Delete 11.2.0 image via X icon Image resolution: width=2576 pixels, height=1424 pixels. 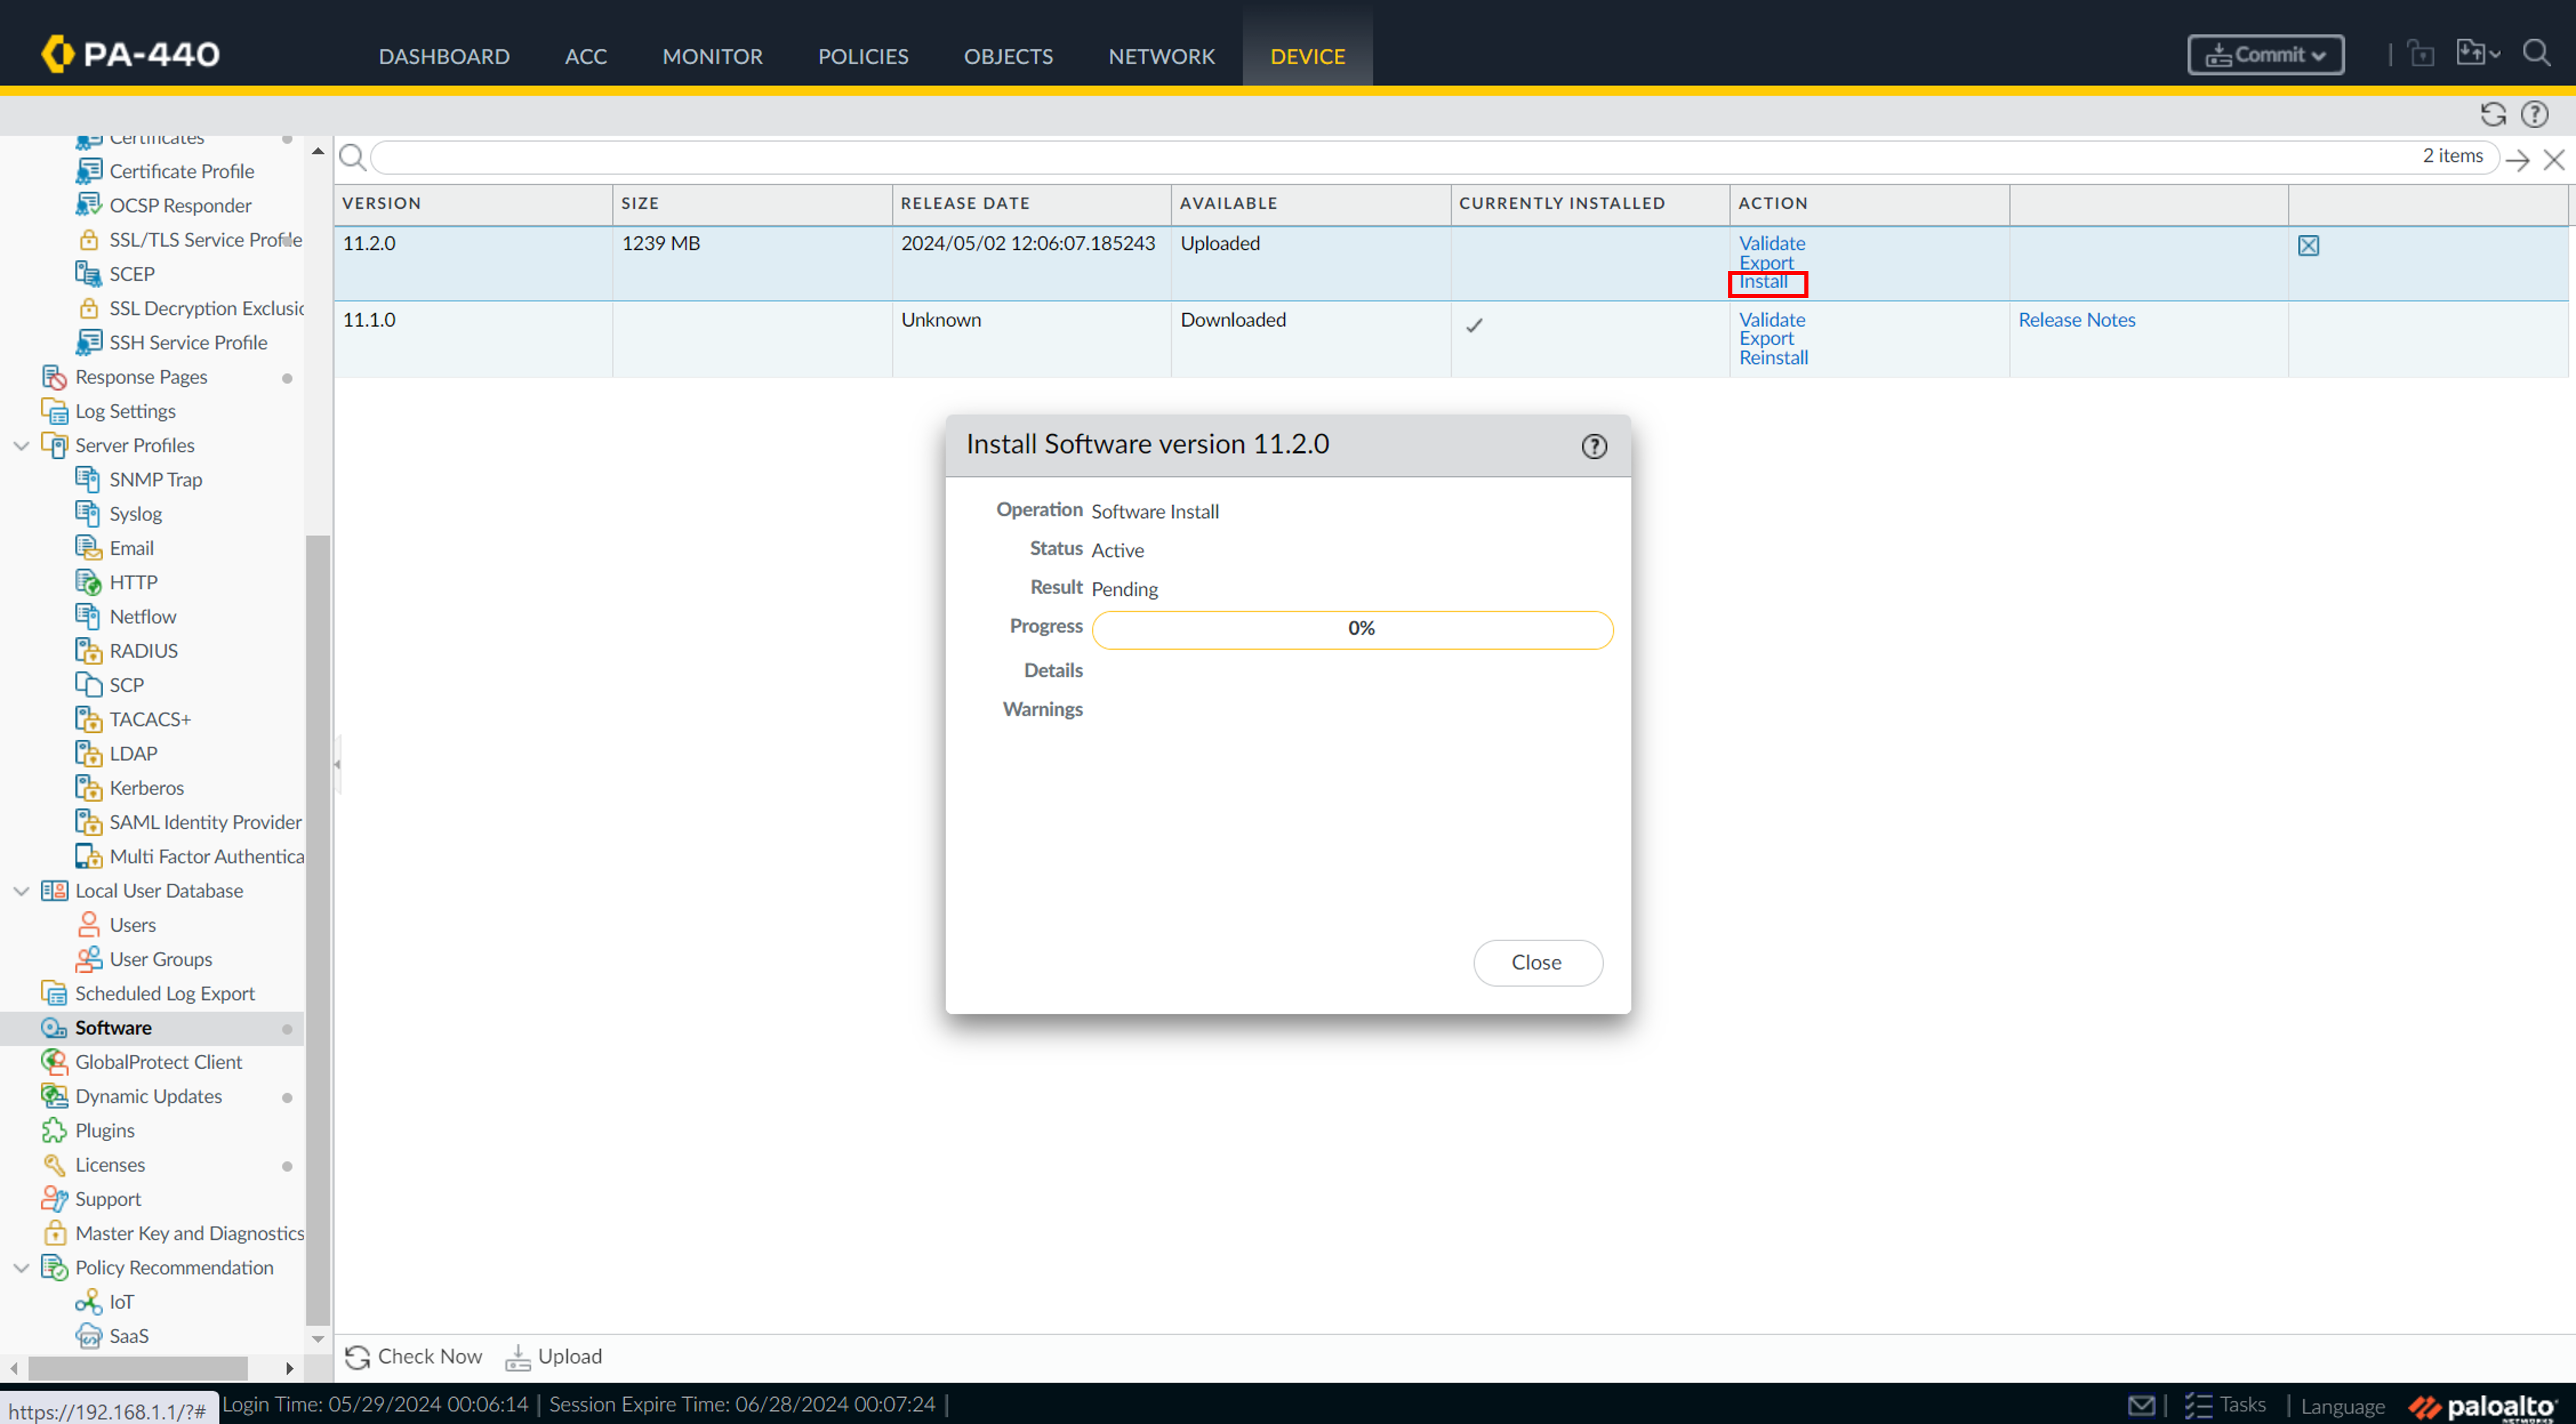pos(2308,245)
